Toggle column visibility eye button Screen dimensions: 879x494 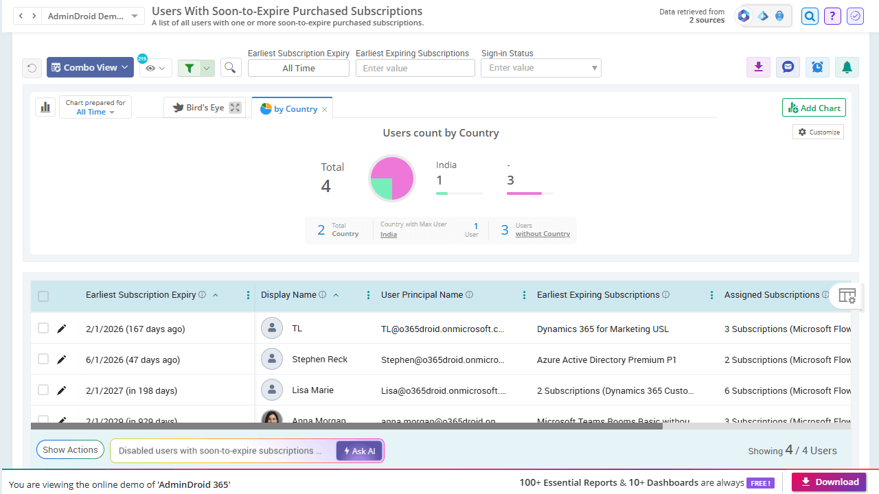pyautogui.click(x=156, y=68)
